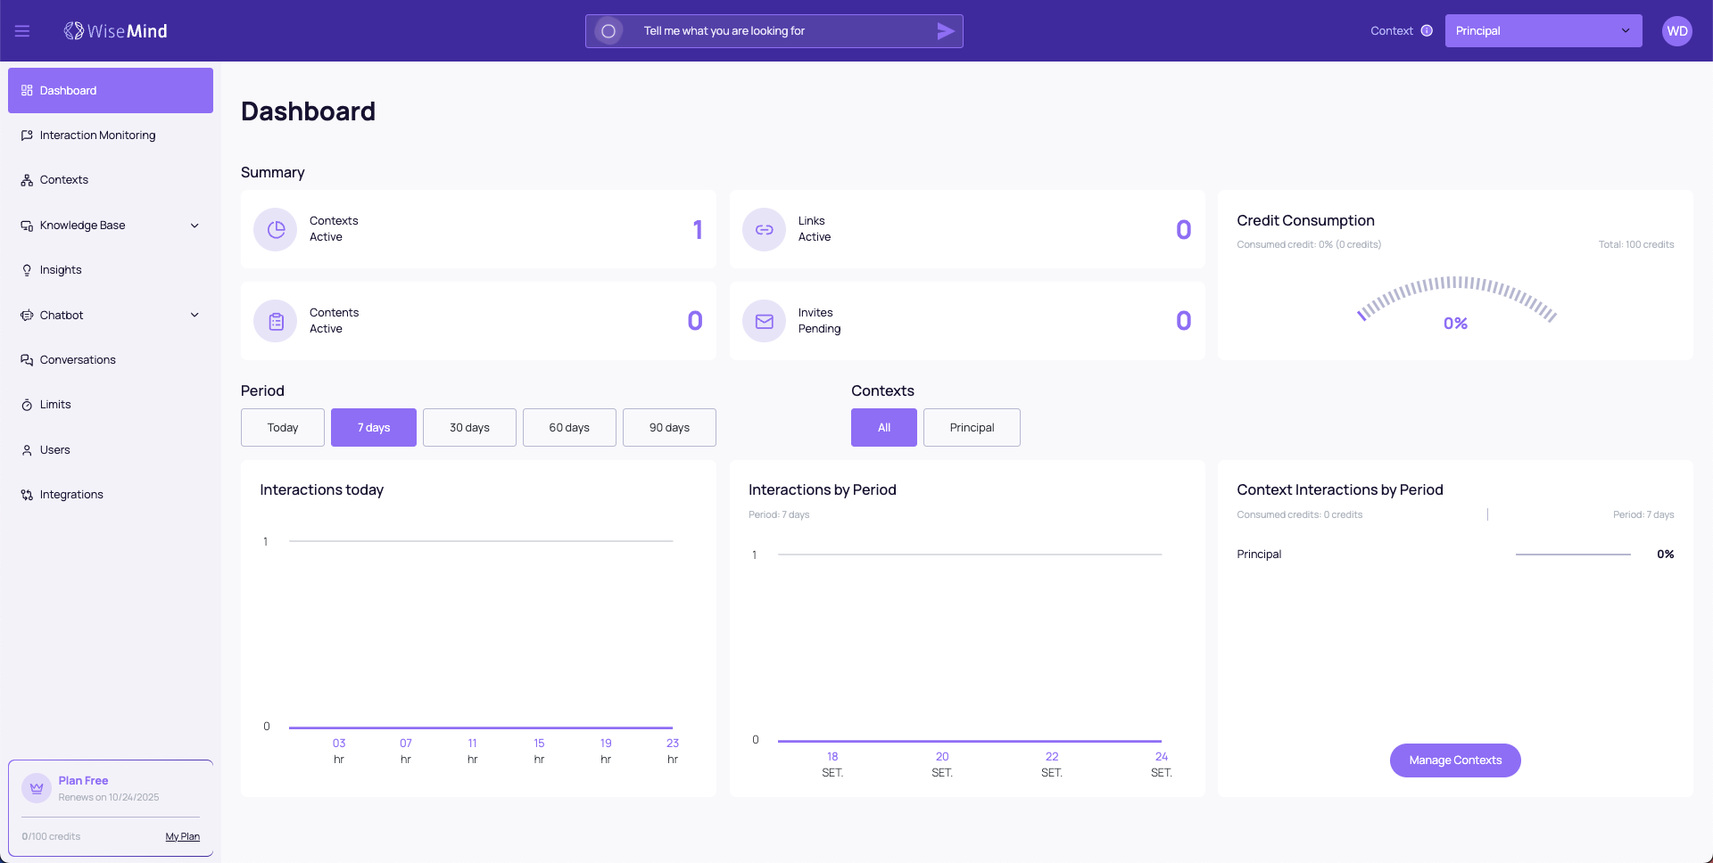Click the Contexts Active pie chart icon
1713x863 pixels.
(276, 230)
